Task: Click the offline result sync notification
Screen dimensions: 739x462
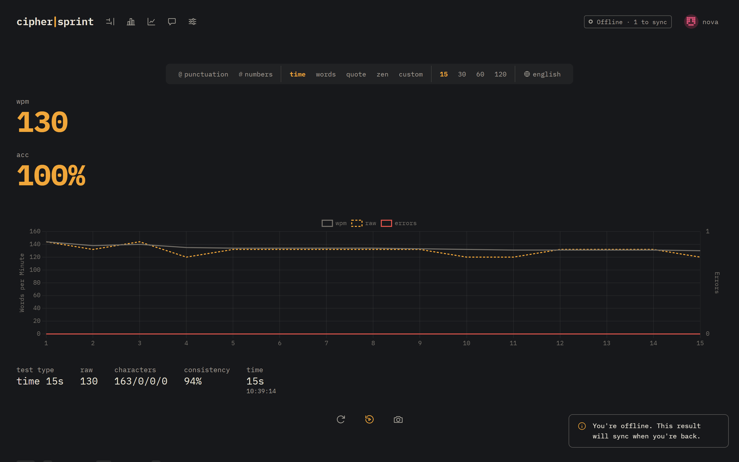Action: pos(649,431)
